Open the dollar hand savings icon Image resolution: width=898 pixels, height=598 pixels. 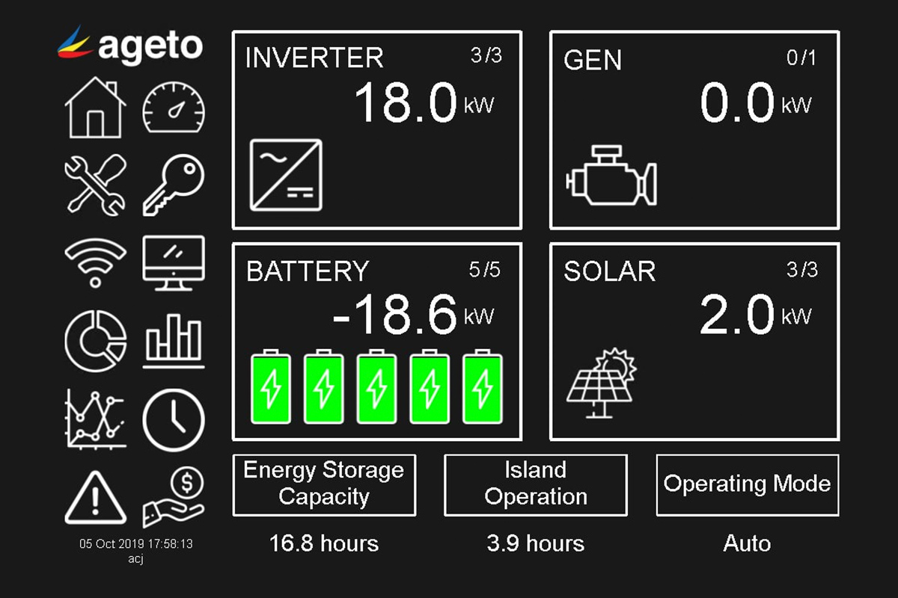173,497
